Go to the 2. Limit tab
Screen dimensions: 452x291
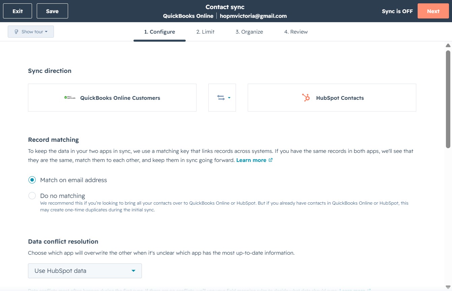point(206,32)
